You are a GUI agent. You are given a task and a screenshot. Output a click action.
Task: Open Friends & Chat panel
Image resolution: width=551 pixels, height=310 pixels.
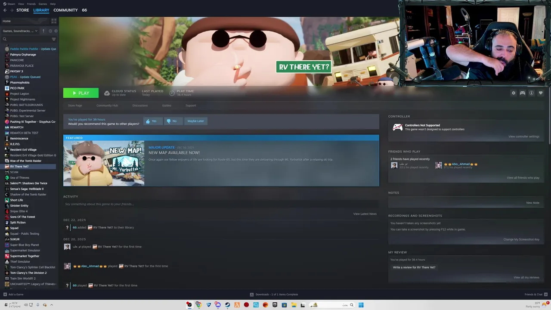(x=536, y=294)
